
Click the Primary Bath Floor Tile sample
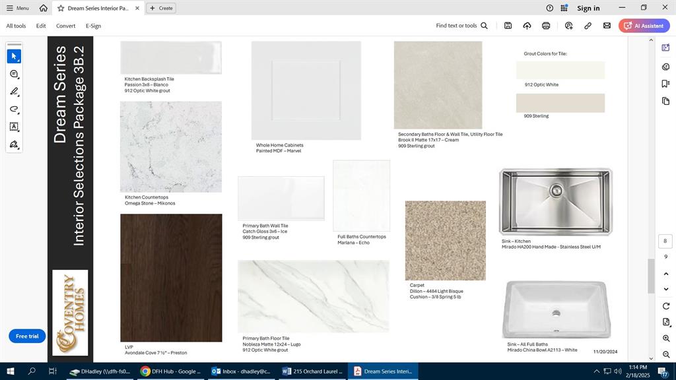[x=314, y=296]
